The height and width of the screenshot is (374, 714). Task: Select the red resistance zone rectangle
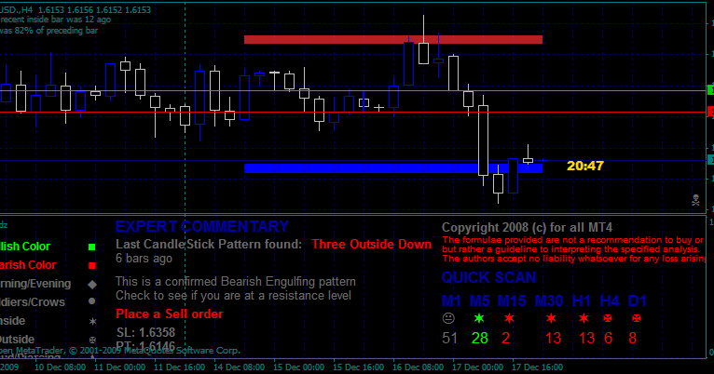coord(393,39)
